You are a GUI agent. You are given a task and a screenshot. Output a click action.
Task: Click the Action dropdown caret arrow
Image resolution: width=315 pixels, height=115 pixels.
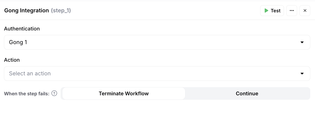pyautogui.click(x=302, y=74)
